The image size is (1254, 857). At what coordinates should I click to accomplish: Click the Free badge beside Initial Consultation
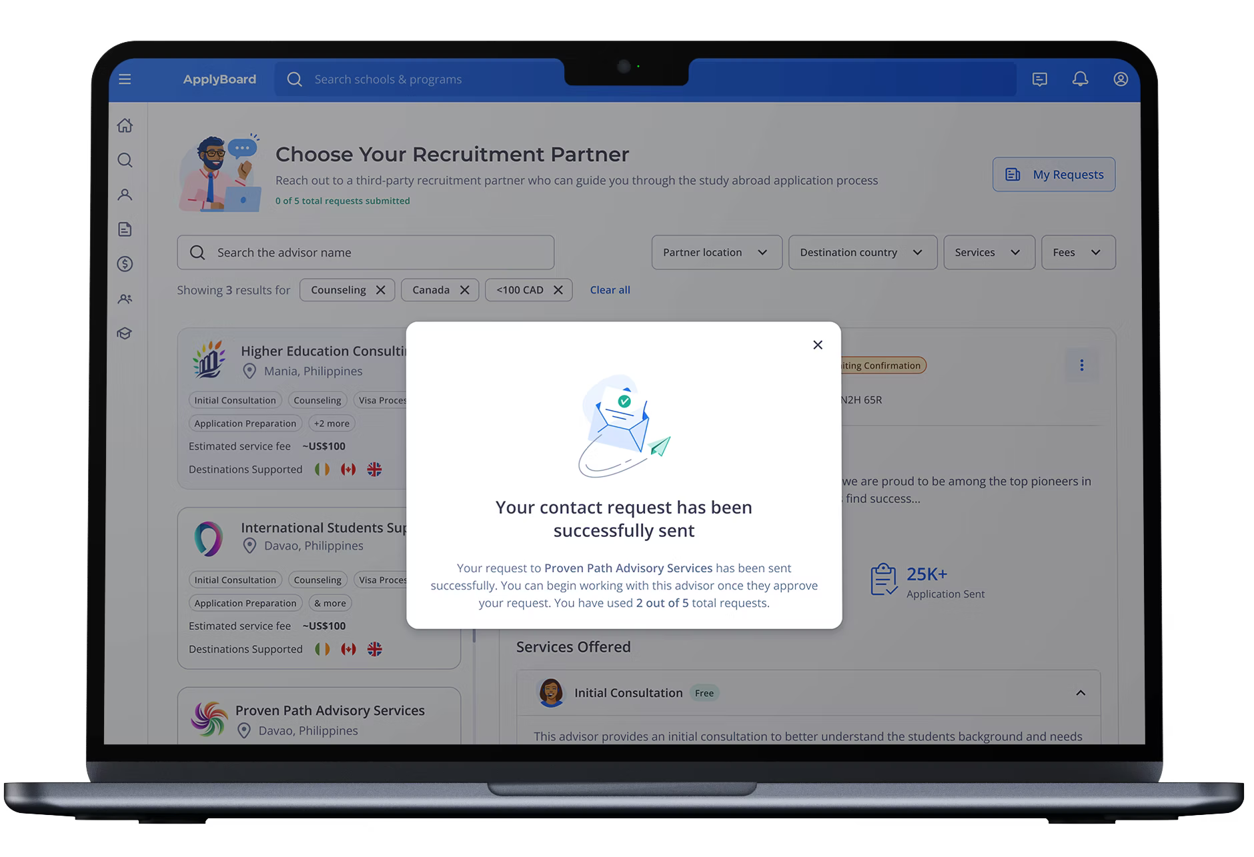point(704,693)
